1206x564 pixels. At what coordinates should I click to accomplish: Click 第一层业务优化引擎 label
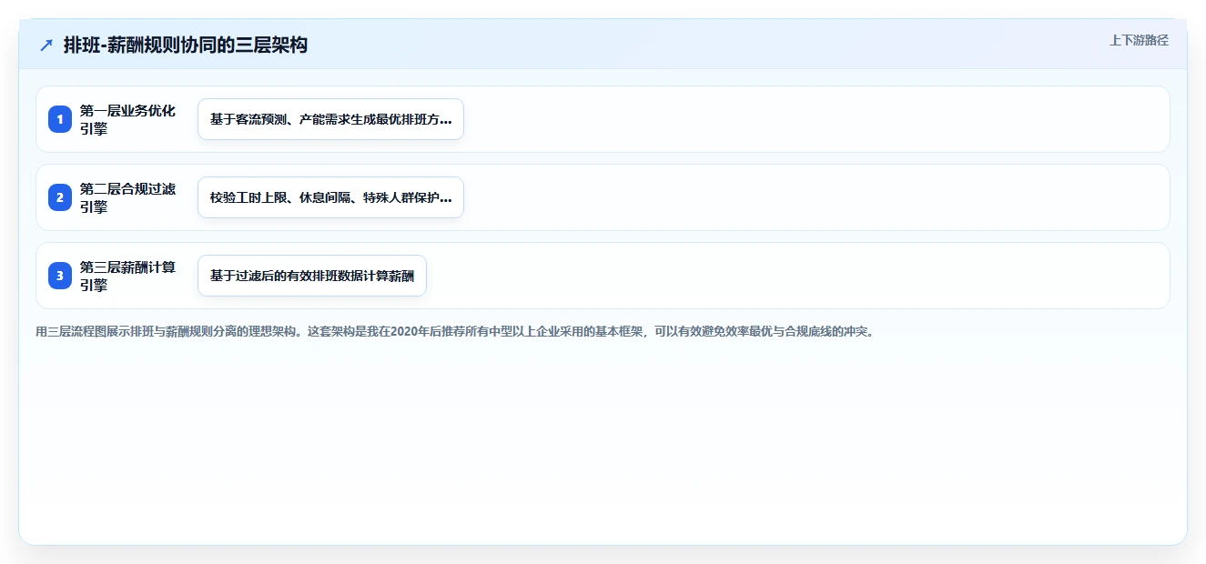coord(127,119)
